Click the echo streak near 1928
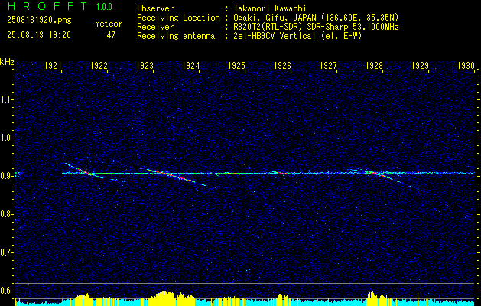The height and width of the screenshot is (306, 481). (383, 175)
